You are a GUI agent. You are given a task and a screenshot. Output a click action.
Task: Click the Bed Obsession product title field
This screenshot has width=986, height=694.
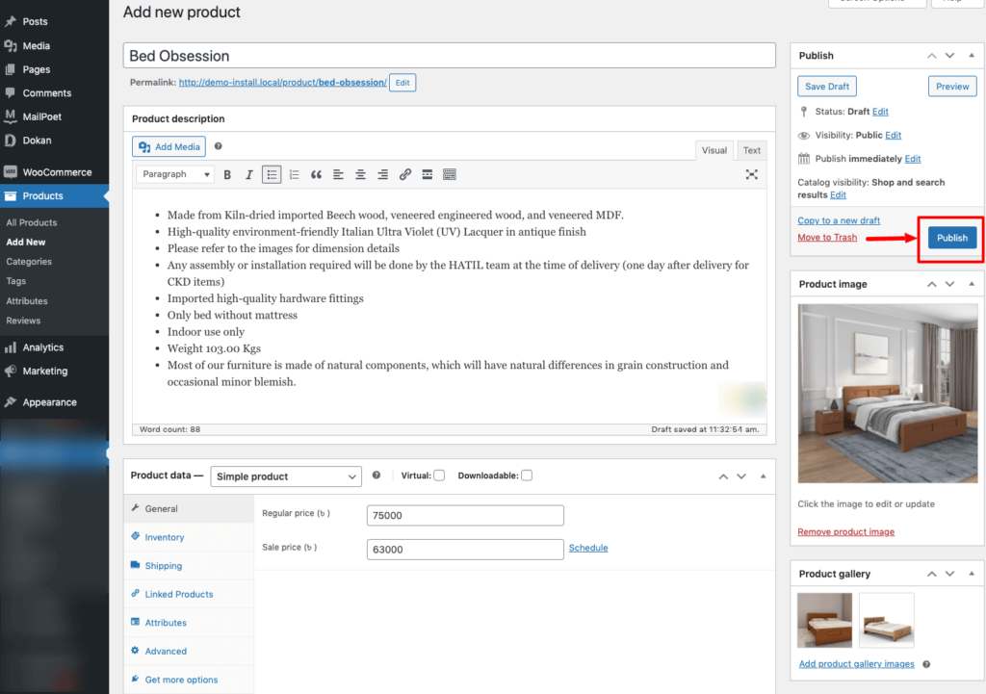449,56
